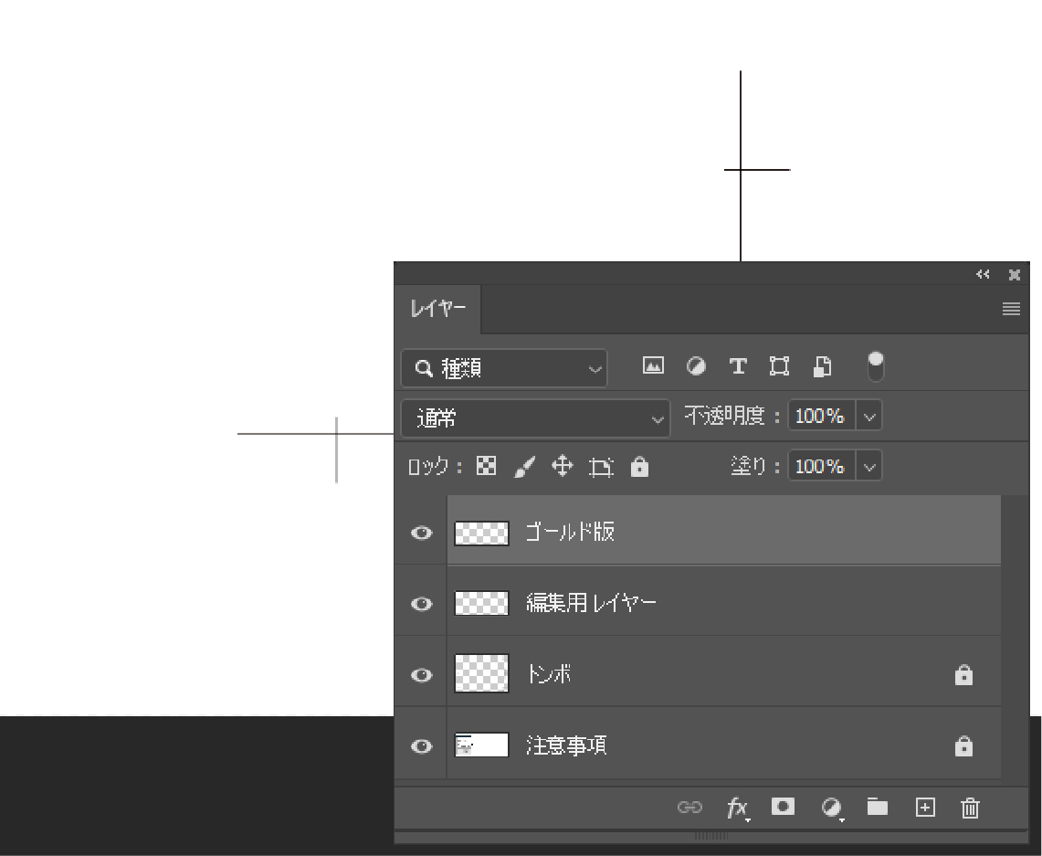Screen dimensions: 1042x856
Task: Open the 種類 filter type dropdown
Action: pyautogui.click(x=504, y=368)
